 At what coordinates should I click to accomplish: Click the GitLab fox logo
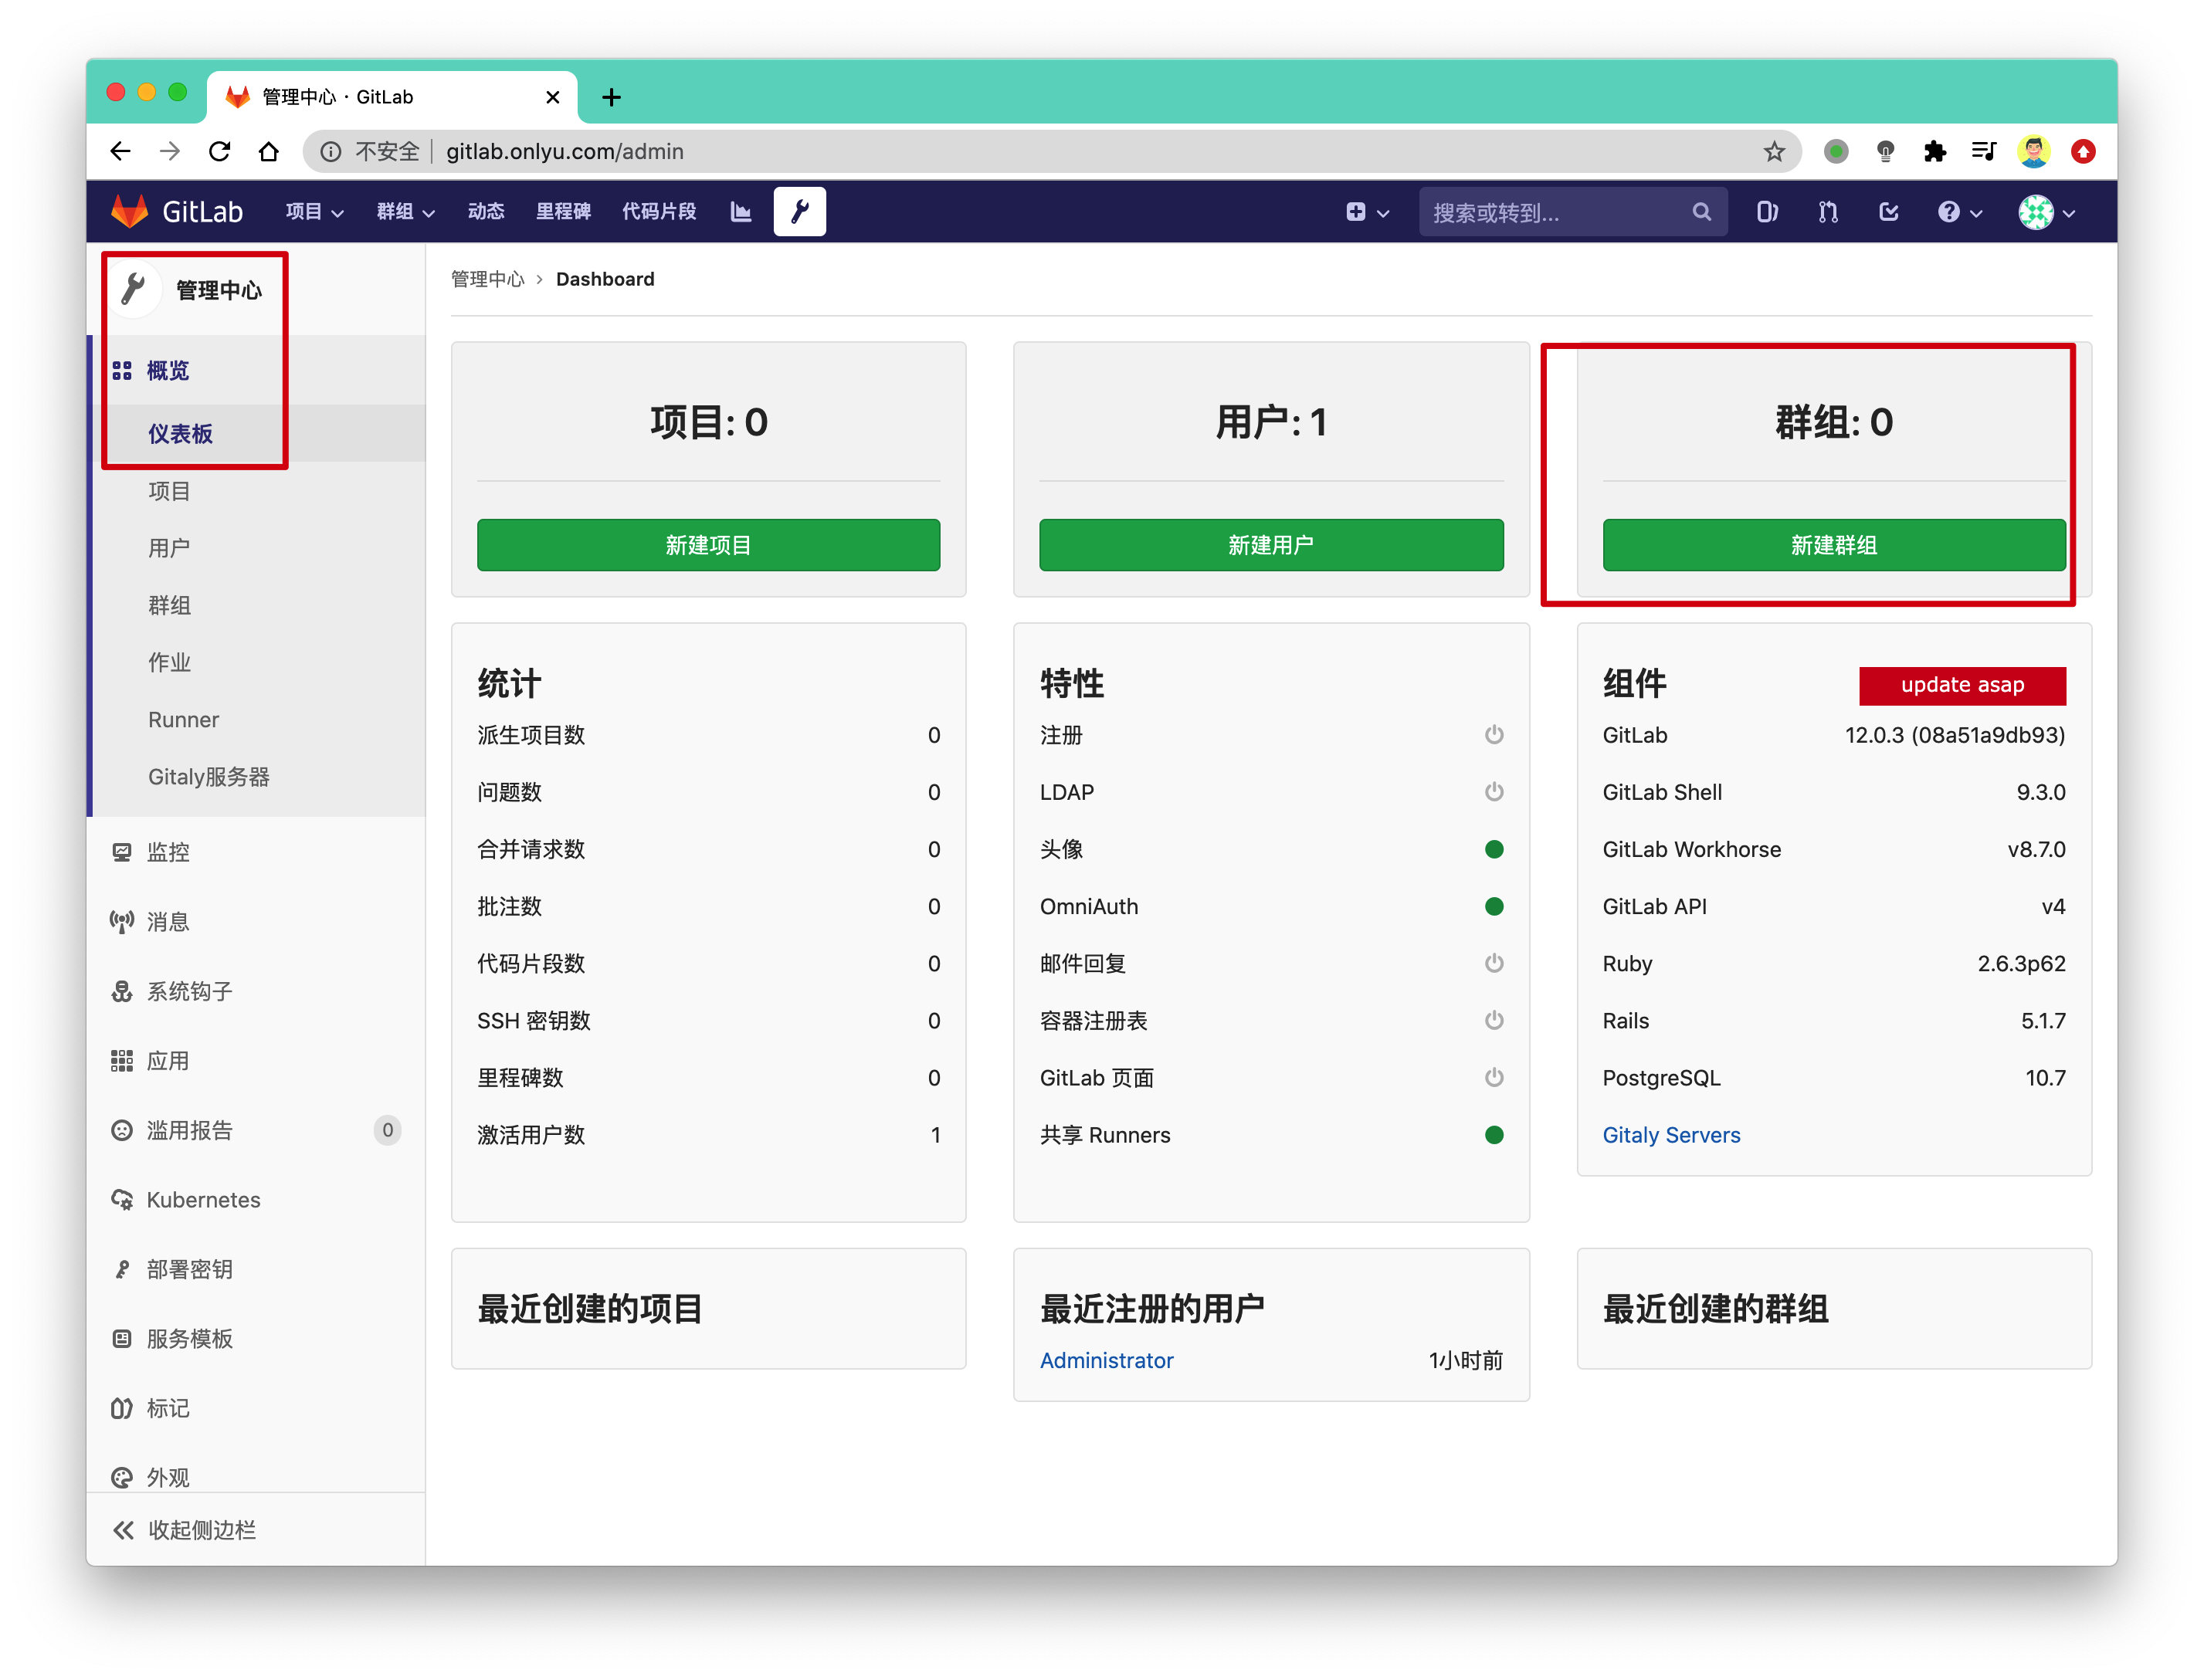pyautogui.click(x=130, y=211)
